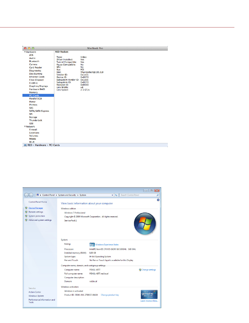The width and height of the screenshot is (249, 323).
Task: Open Remote settings link
Action: pos(36,212)
